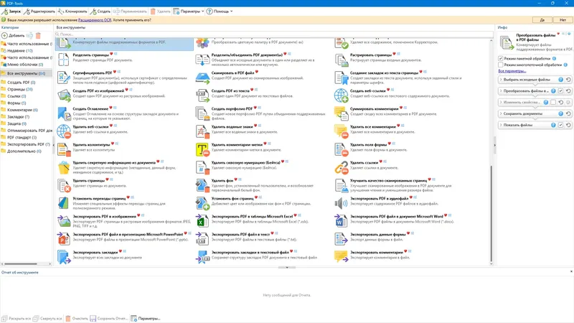Pick Удалить секретную информацию из документа icon
Viewport: 574px width, 323px height.
pyautogui.click(x=64, y=167)
